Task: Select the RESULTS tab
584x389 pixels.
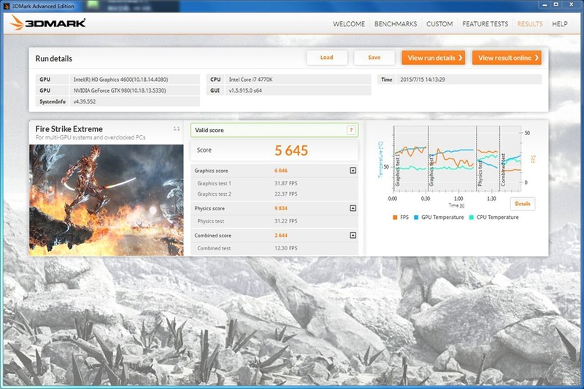Action: point(530,24)
